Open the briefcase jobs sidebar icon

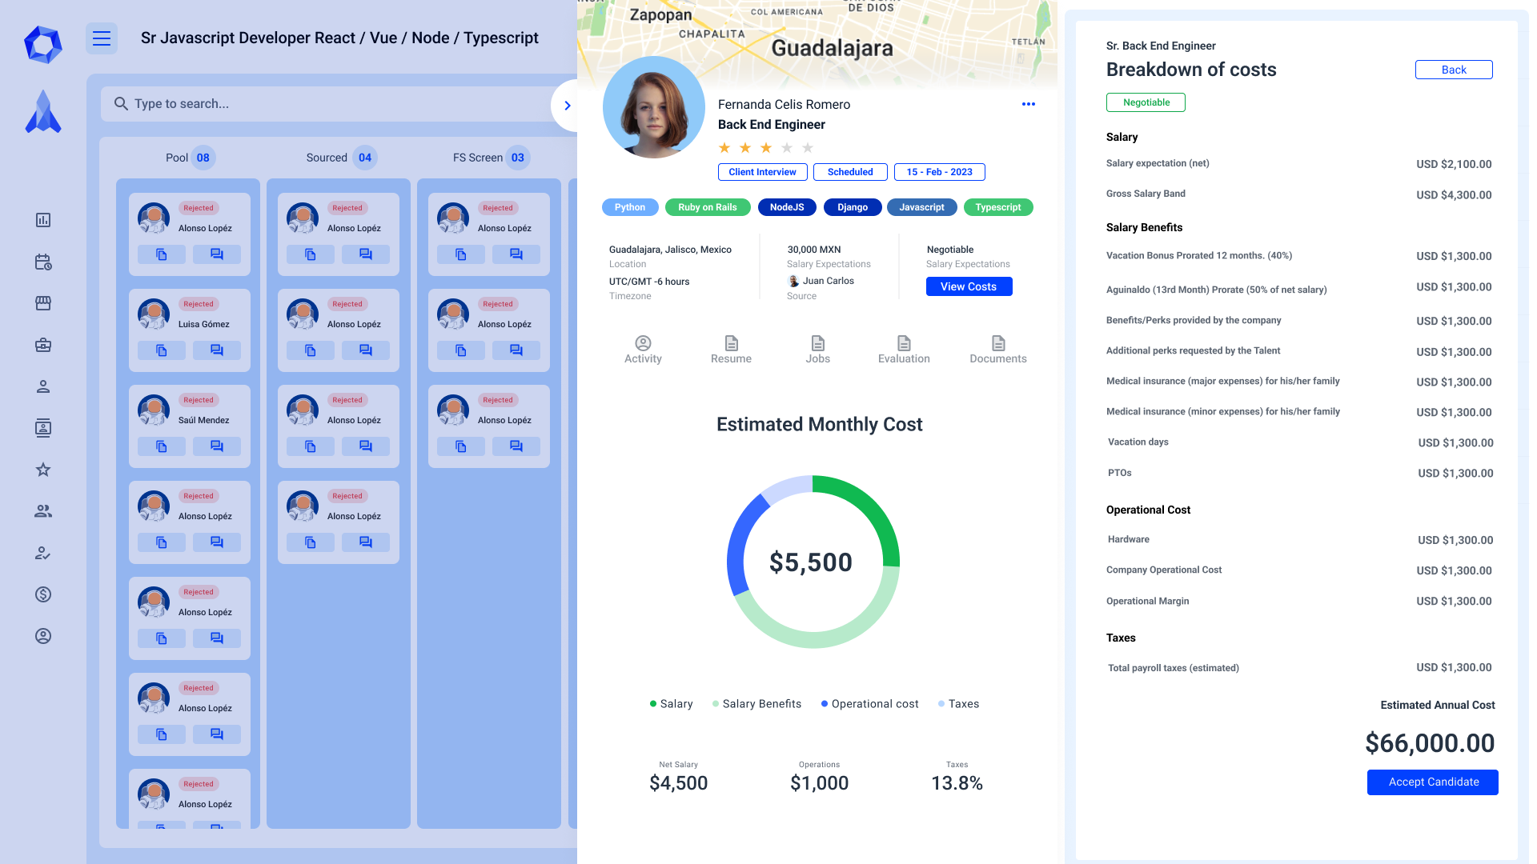(x=43, y=345)
